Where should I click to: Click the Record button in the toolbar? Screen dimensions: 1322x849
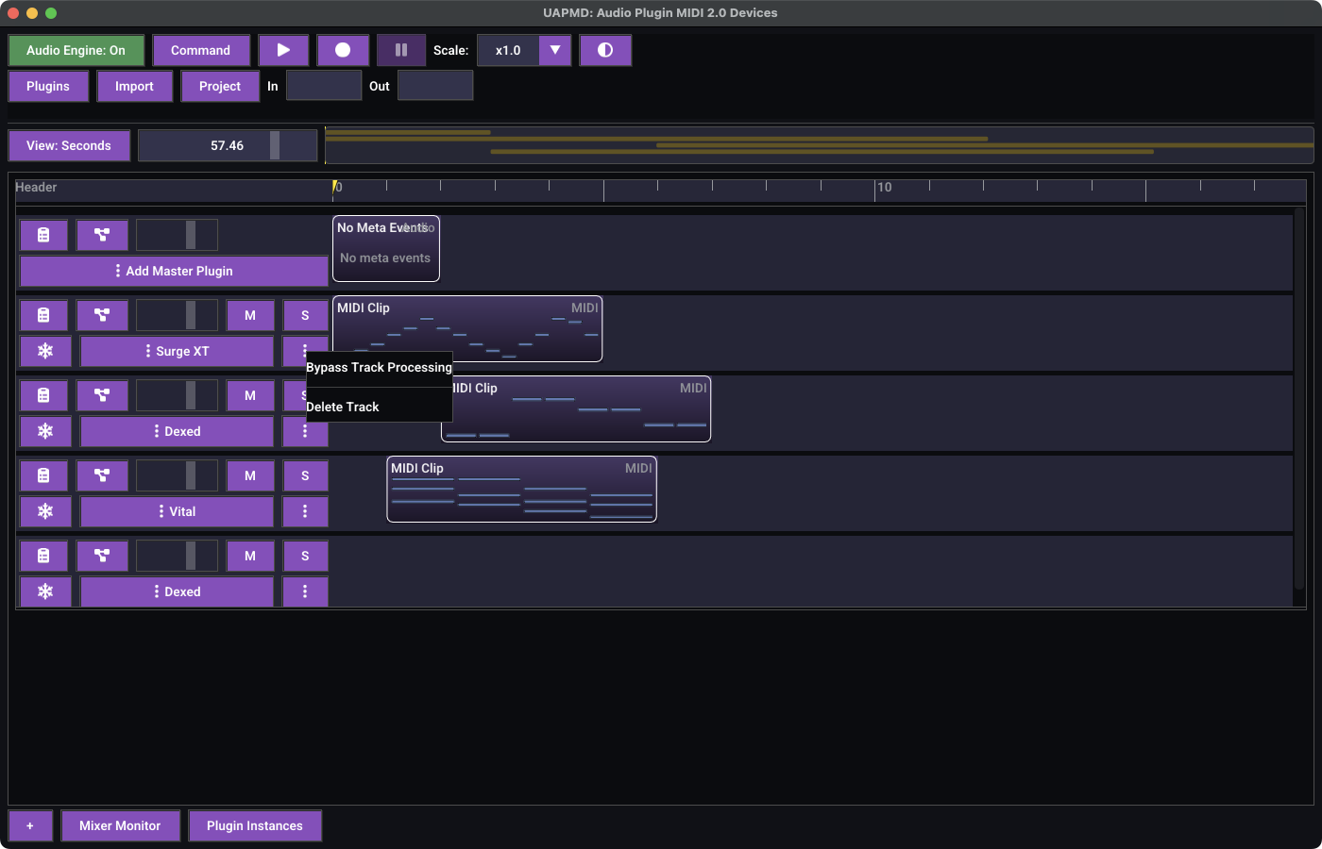343,50
